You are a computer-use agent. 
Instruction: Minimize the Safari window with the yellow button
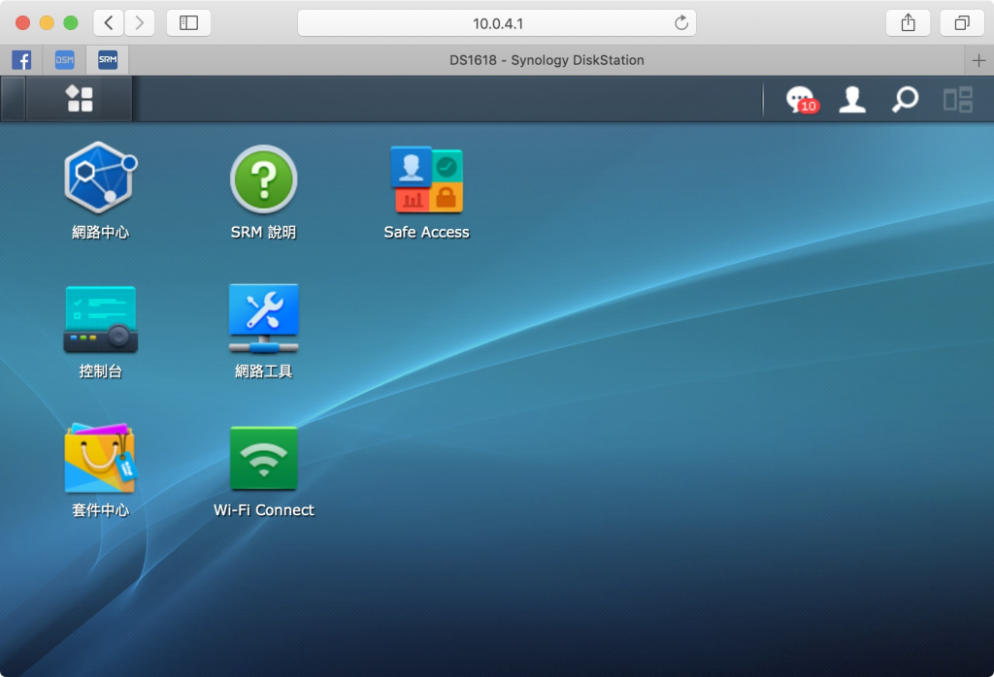pos(47,23)
